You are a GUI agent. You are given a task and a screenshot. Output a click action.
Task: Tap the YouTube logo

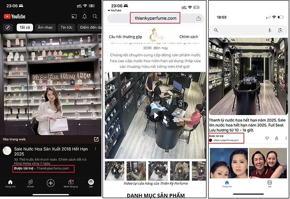(14, 16)
